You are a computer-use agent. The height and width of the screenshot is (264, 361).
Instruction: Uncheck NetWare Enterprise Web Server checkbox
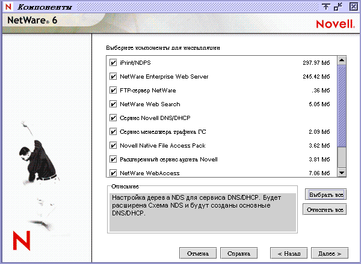(113, 76)
